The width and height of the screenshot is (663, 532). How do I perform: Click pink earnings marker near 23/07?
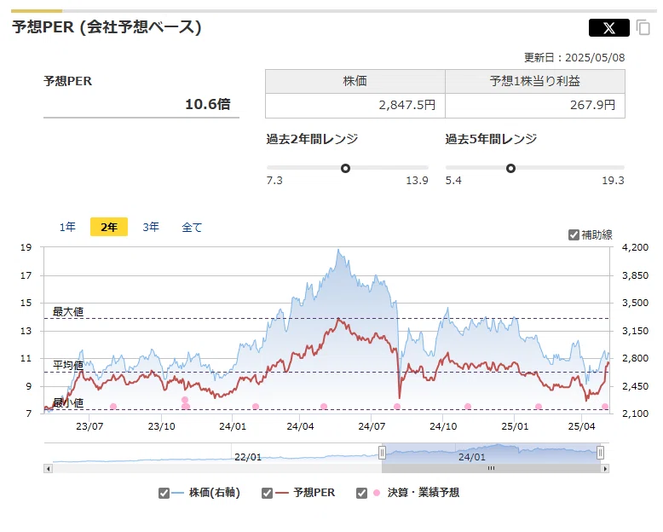113,407
